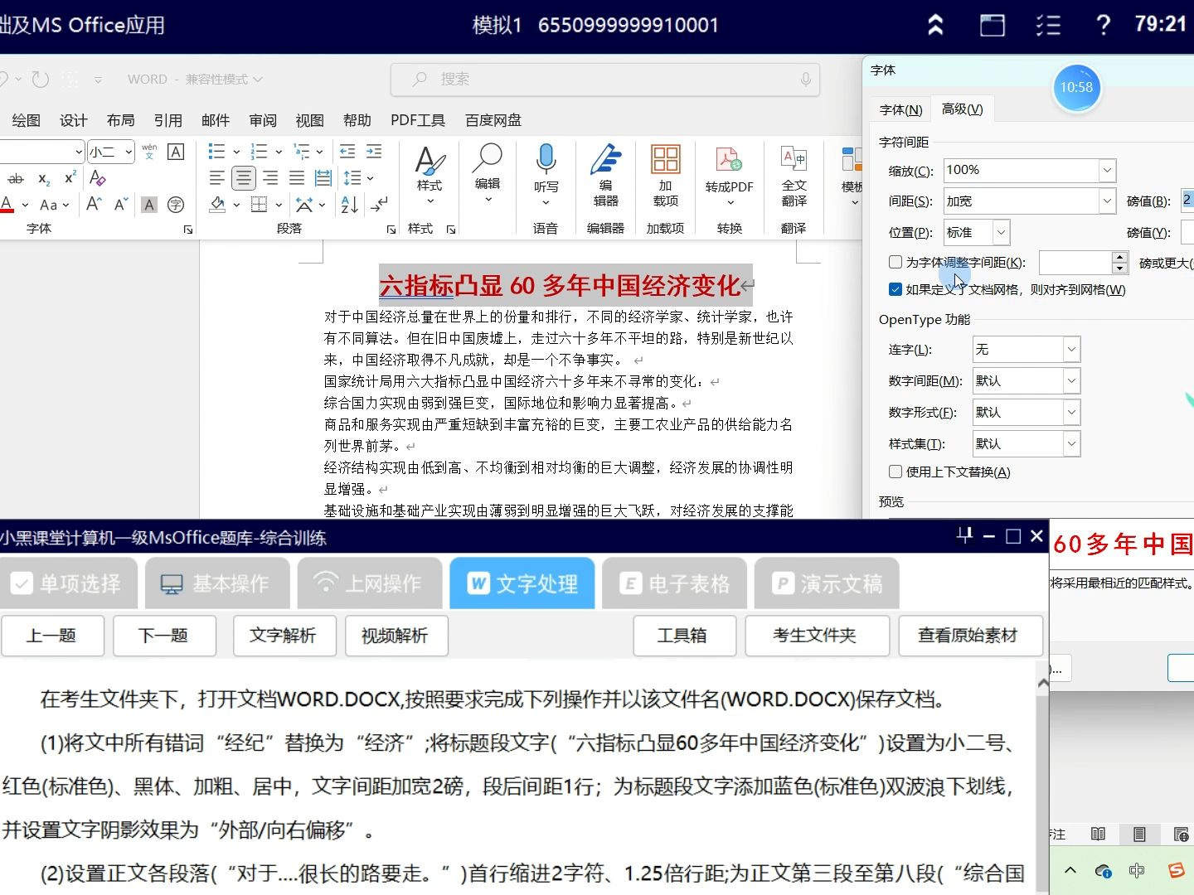Toggle center alignment
Image resolution: width=1194 pixels, height=895 pixels.
[x=244, y=177]
